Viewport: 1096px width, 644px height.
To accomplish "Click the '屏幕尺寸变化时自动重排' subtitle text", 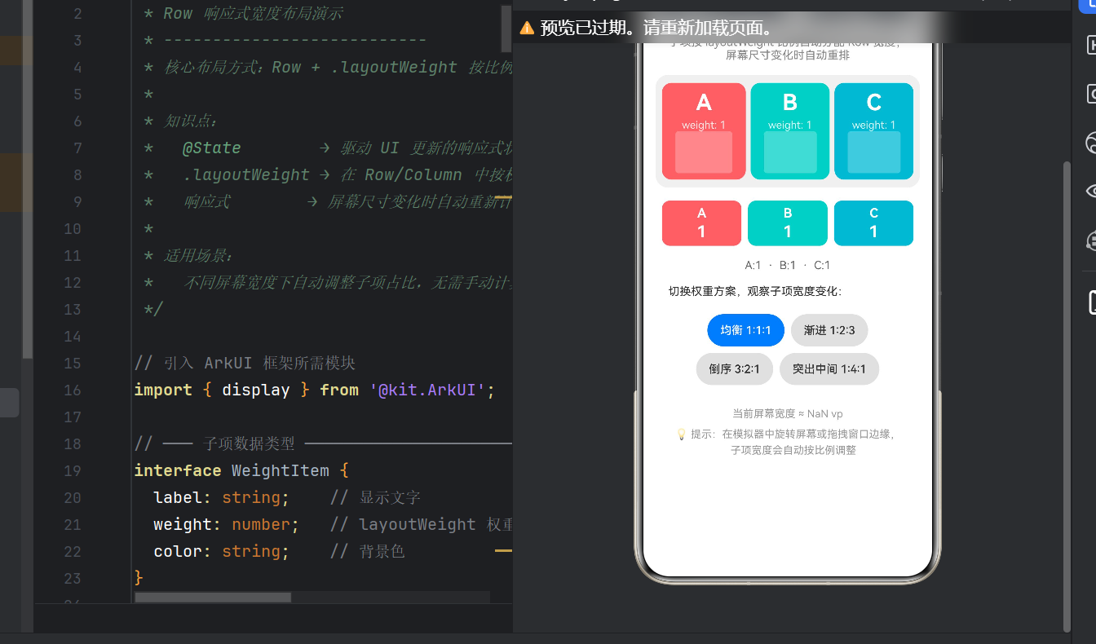I will (x=788, y=56).
